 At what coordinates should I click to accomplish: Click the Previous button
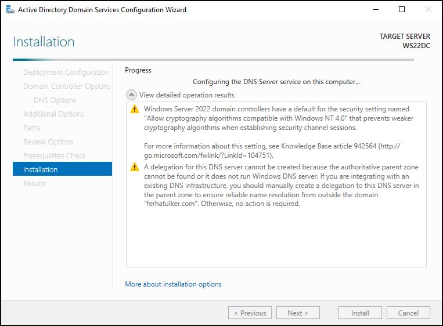coord(250,313)
